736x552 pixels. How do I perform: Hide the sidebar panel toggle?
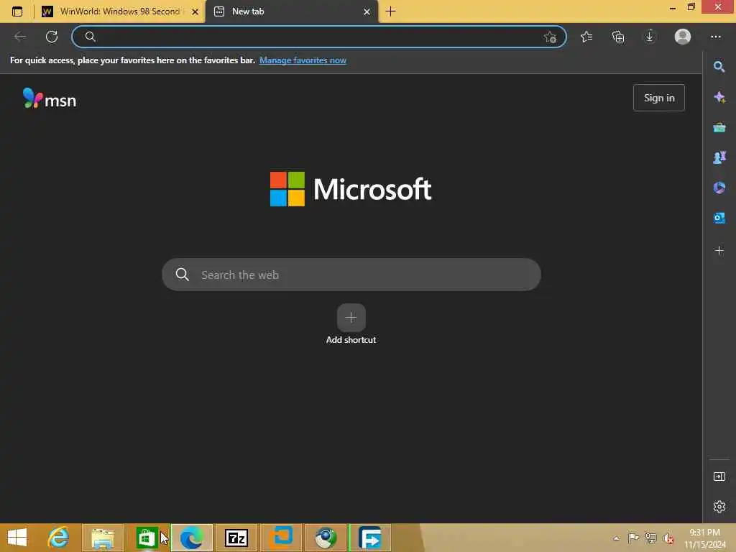tap(719, 477)
